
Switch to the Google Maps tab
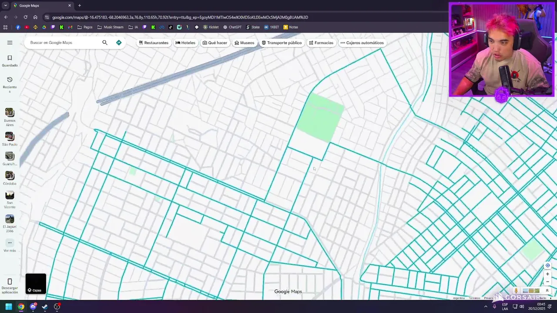click(x=42, y=6)
